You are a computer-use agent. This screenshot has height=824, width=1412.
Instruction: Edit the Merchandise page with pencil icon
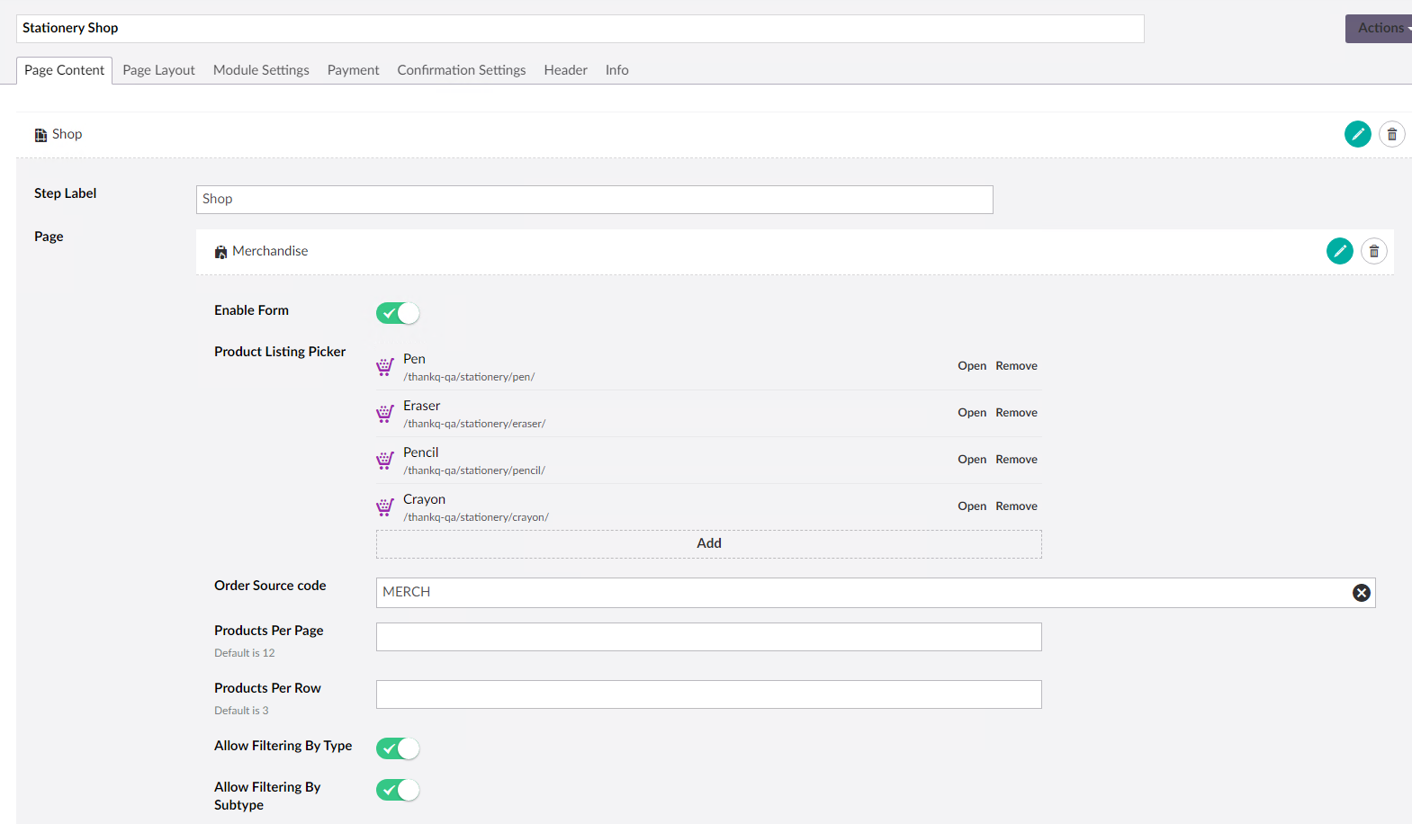click(1339, 251)
